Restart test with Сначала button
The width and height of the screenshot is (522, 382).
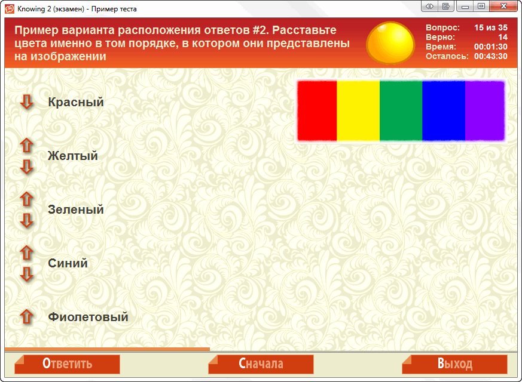261,364
